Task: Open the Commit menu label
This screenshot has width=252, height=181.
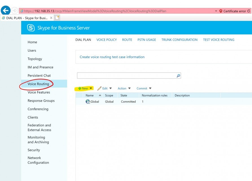Action: pyautogui.click(x=142, y=88)
